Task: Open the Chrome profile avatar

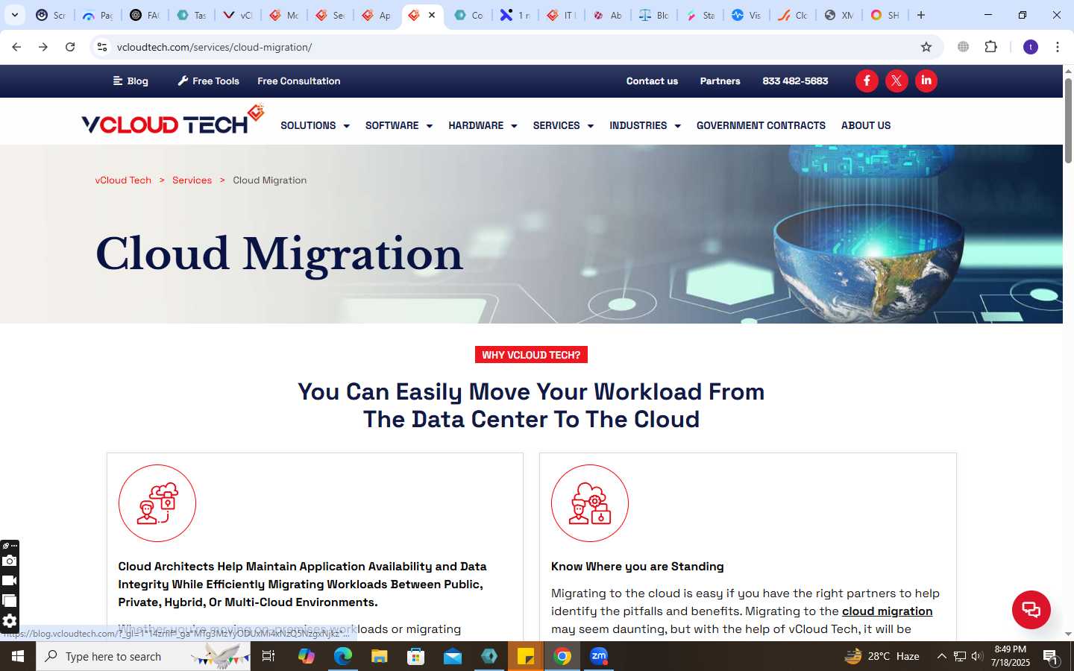Action: click(1031, 47)
